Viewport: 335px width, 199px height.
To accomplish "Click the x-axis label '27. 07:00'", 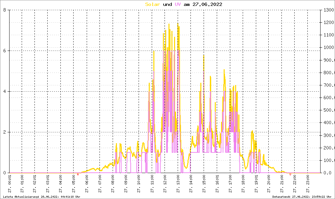I will pos(100,184).
